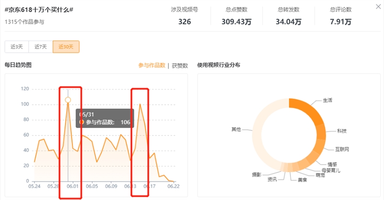Click the 05.24 x-axis date label
Screen dimensions: 384x200
[x=34, y=186]
